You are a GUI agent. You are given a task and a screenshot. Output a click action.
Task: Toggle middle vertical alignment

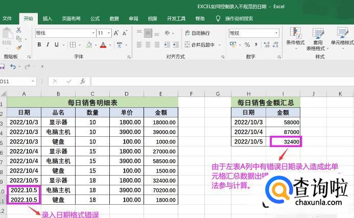point(148,33)
